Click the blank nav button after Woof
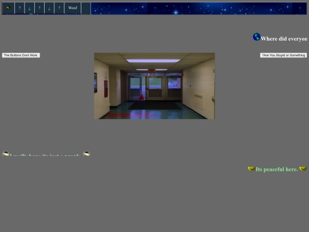Screen dimensions: 309x232 pos(86,8)
